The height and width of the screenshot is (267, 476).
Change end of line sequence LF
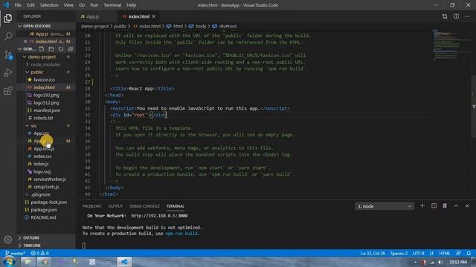(x=431, y=253)
